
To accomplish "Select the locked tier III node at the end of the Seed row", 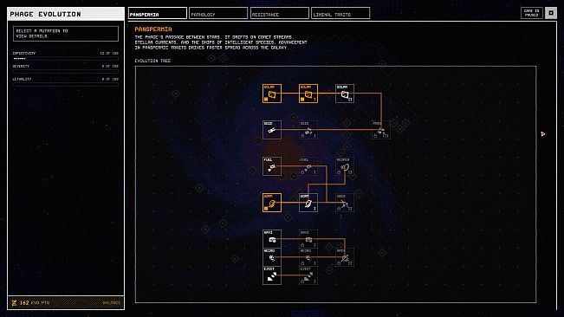I will [x=381, y=130].
